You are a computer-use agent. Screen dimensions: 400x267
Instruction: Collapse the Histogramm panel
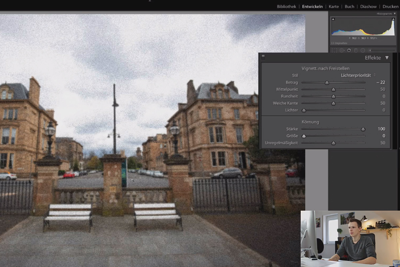click(x=395, y=14)
